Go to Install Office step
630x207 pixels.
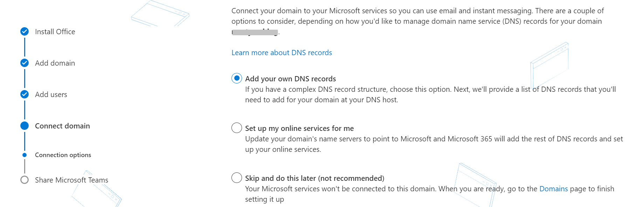[x=55, y=32]
